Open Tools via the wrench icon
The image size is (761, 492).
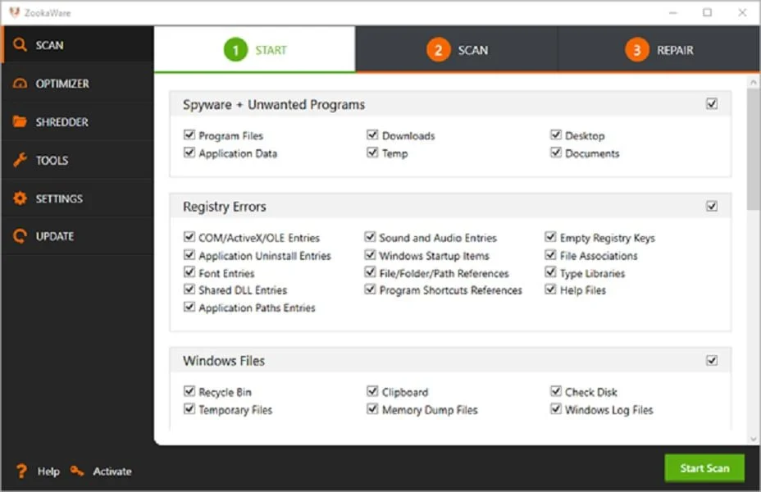[x=20, y=161]
